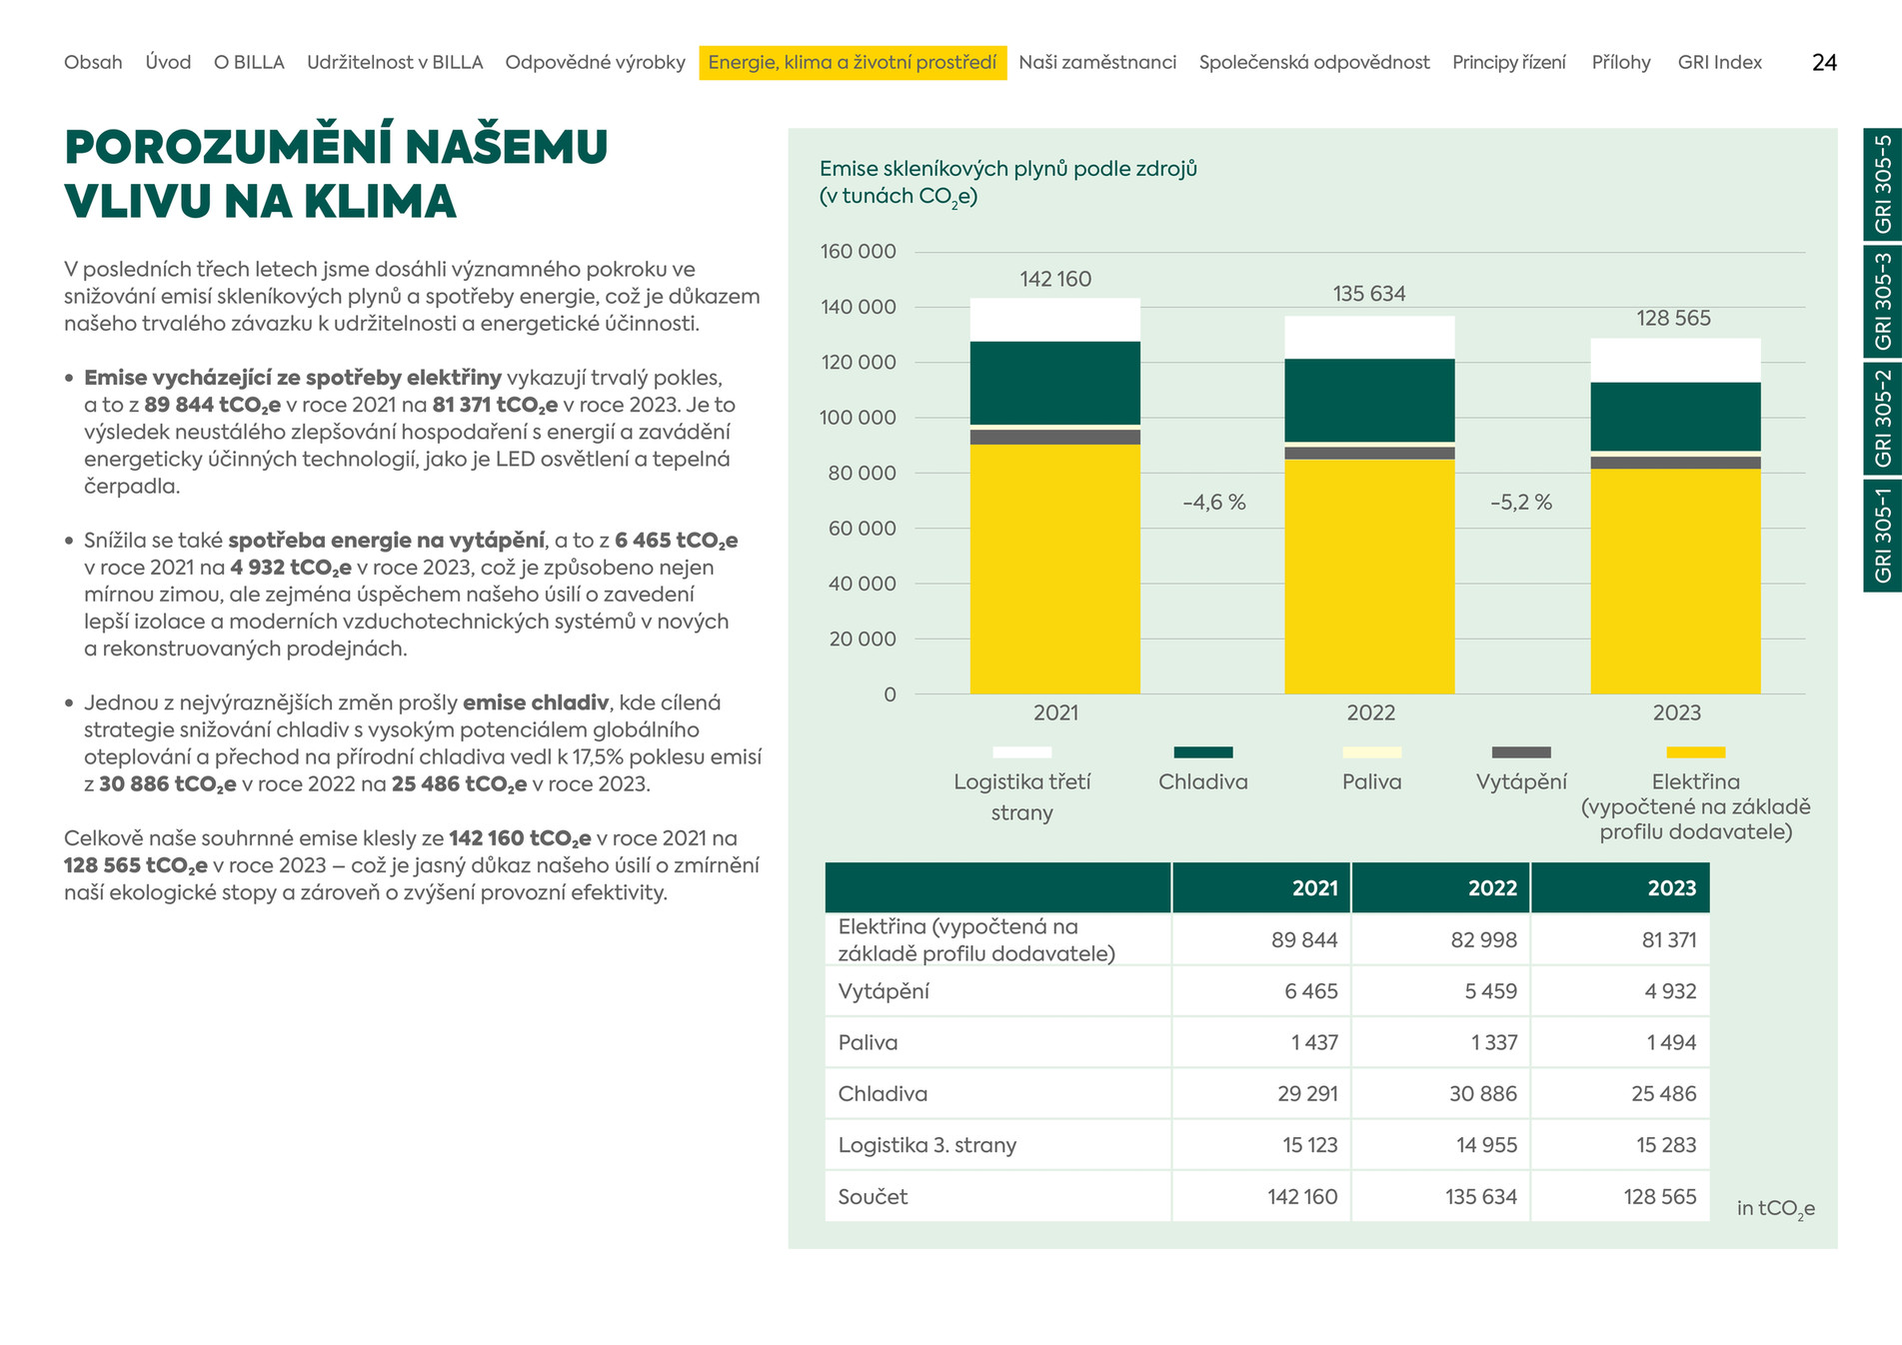Select the GRI 305-3 side tab
Image resolution: width=1902 pixels, height=1345 pixels.
point(1882,301)
